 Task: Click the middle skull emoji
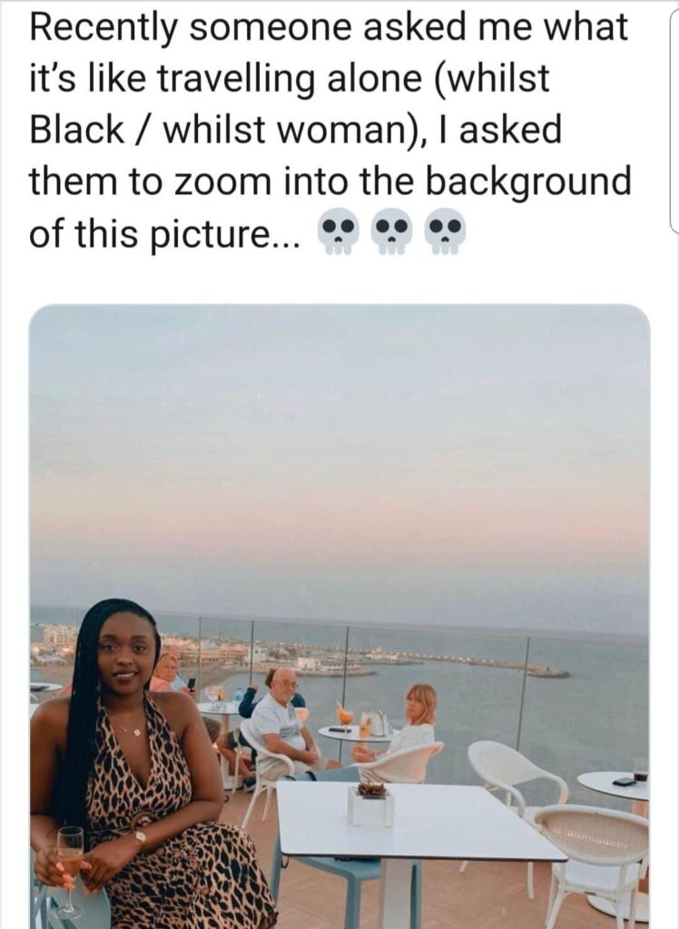(391, 231)
